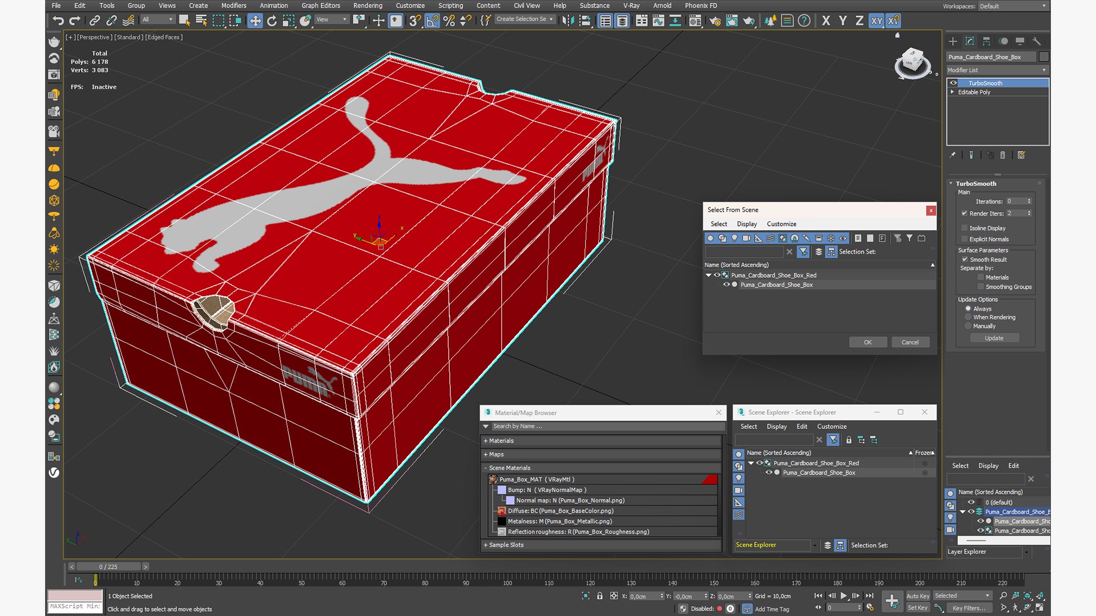Play animation with the Play button
The image size is (1096, 616).
844,595
